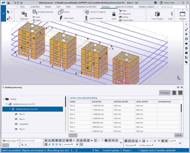Click the Import button
The height and width of the screenshot is (153, 190).
pos(165,93)
